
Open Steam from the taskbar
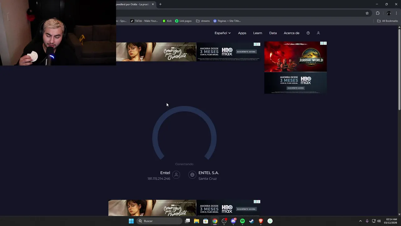(x=252, y=221)
